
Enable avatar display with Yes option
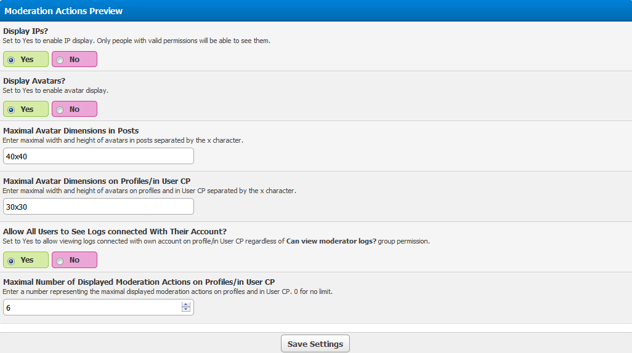click(x=11, y=109)
